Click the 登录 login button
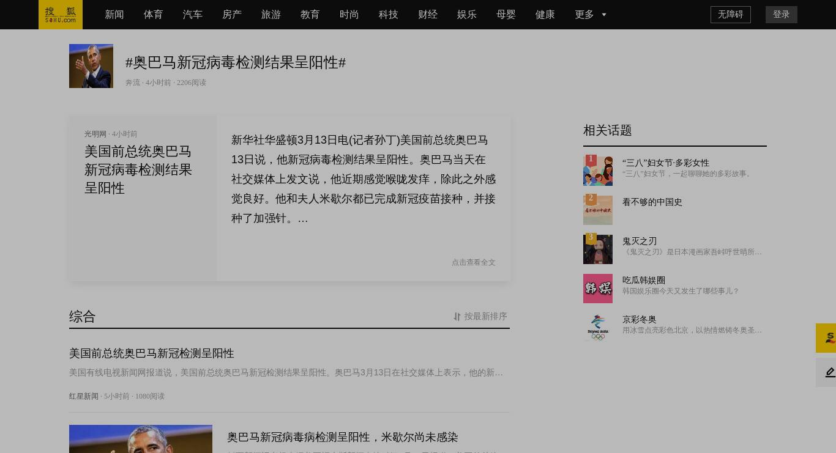This screenshot has height=453, width=836. 782,15
